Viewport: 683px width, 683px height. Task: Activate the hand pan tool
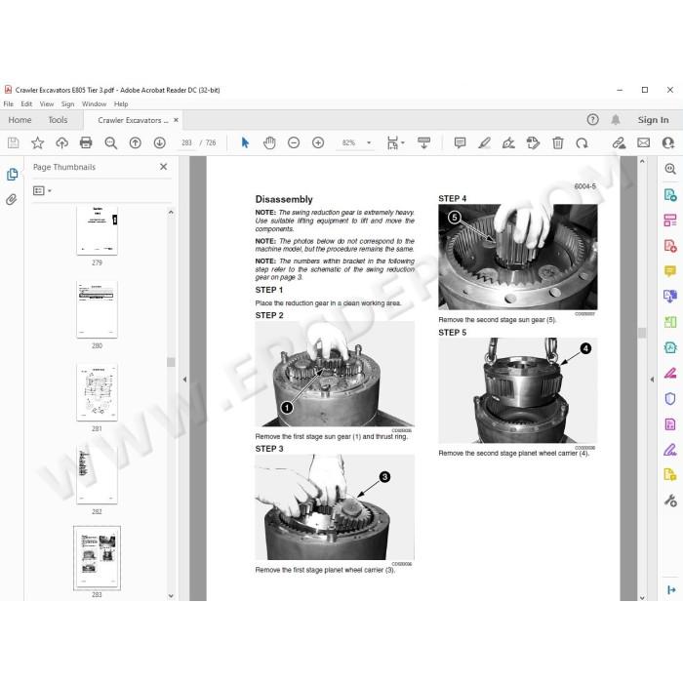pyautogui.click(x=269, y=142)
